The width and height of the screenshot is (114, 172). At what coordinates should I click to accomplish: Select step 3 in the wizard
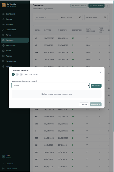(21, 74)
